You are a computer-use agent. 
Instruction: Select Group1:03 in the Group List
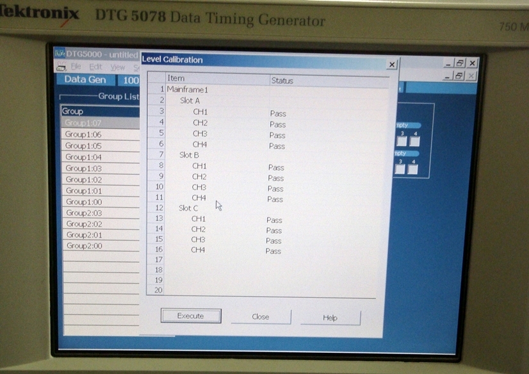coord(101,168)
